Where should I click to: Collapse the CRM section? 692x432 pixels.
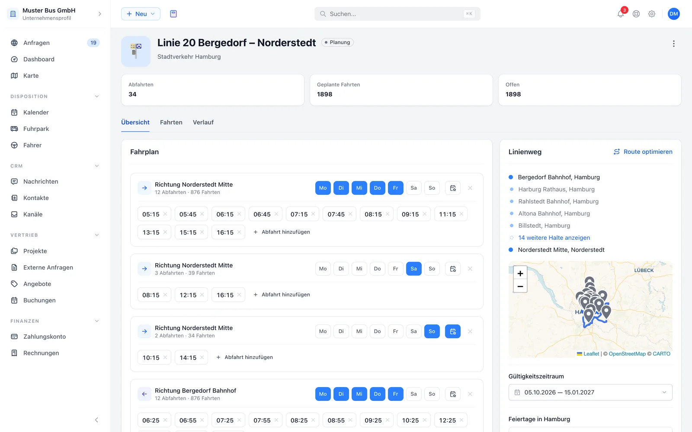click(97, 166)
